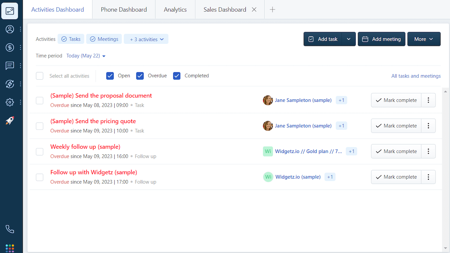Open Jane Sampleton's contact link
Image resolution: width=450 pixels, height=253 pixels.
[x=303, y=100]
